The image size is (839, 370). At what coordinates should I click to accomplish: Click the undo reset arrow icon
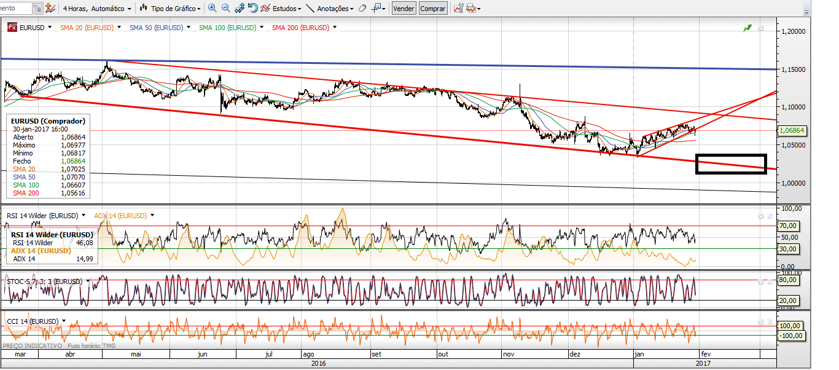[253, 9]
